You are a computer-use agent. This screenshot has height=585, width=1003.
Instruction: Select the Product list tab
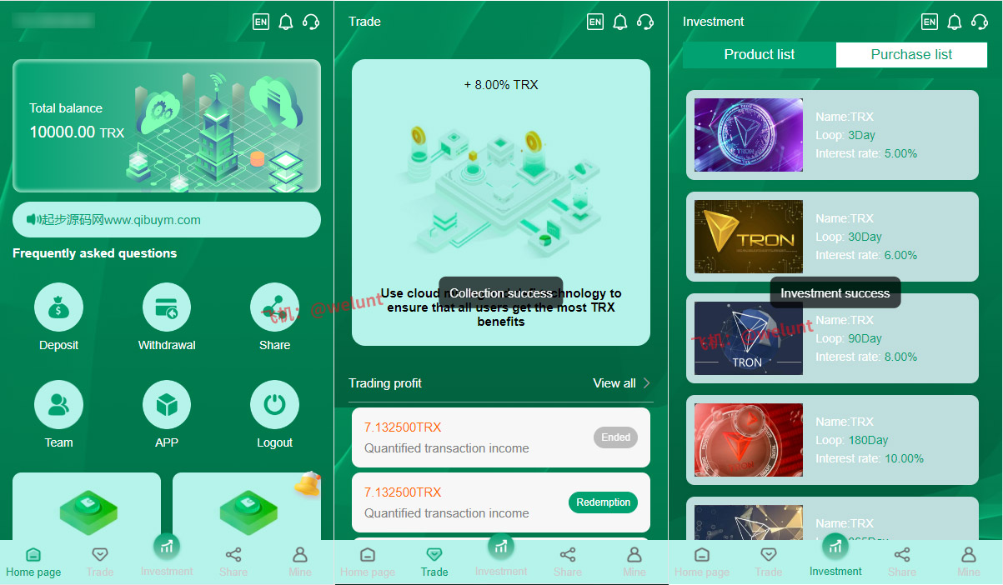[x=760, y=54]
